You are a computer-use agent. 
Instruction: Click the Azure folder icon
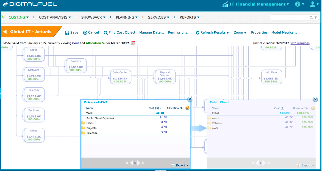(209, 118)
